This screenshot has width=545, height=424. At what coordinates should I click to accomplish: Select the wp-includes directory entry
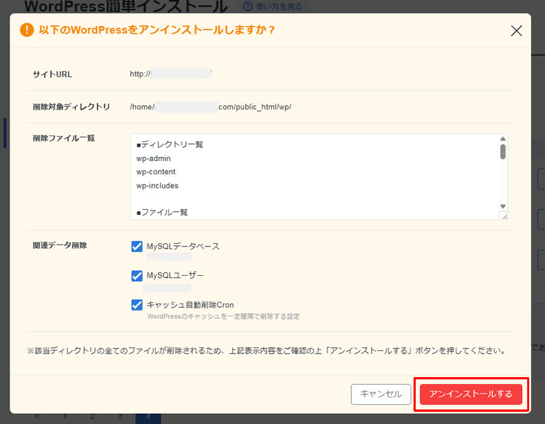158,186
